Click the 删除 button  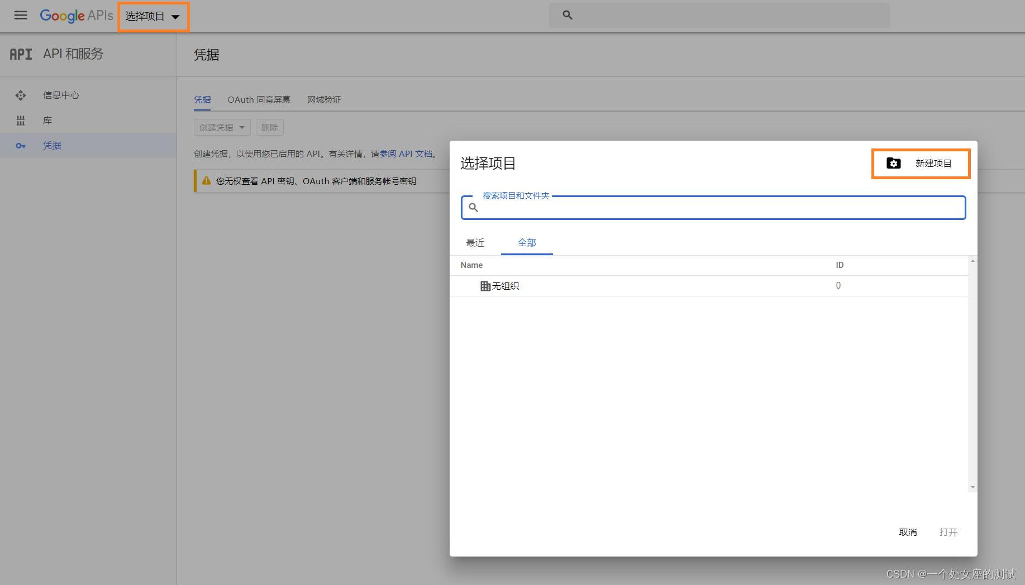point(269,127)
